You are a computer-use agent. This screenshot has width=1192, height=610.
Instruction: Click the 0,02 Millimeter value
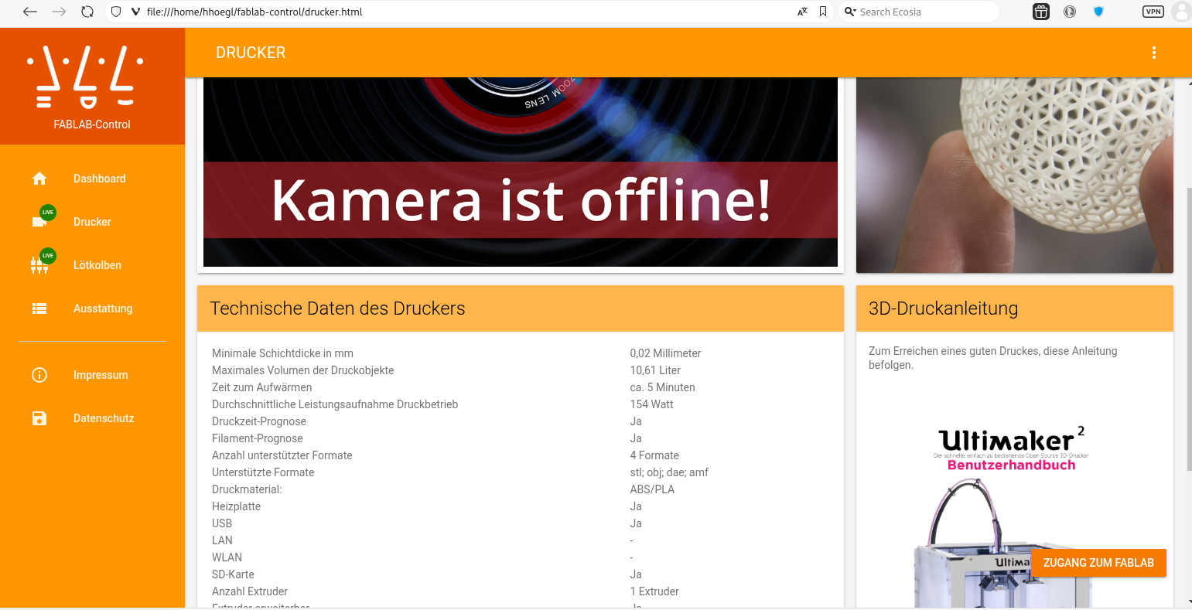coord(665,353)
